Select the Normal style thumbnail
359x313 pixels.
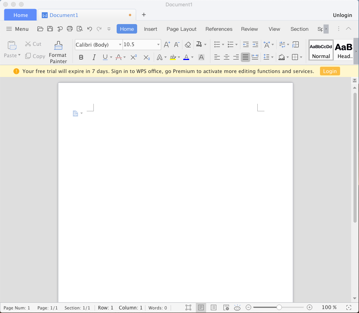(x=321, y=50)
